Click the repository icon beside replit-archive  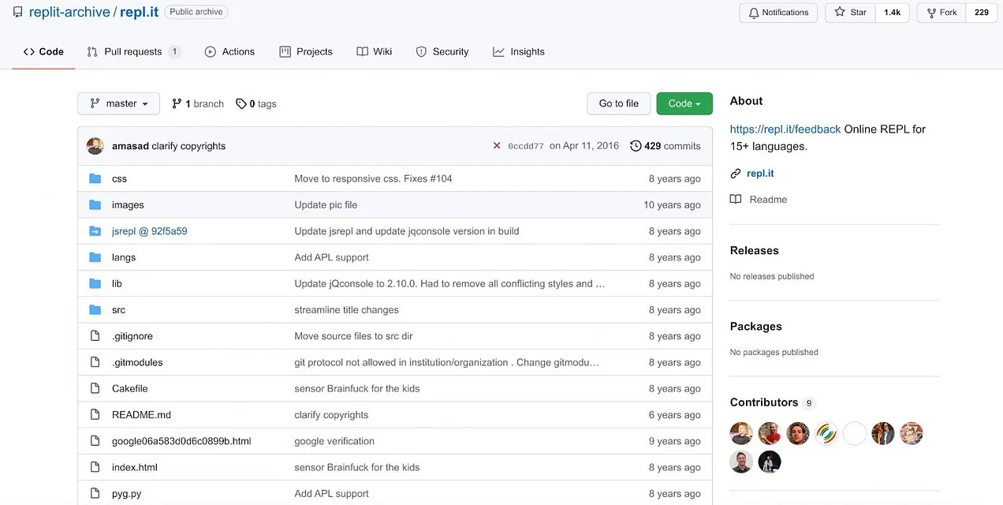pos(17,12)
